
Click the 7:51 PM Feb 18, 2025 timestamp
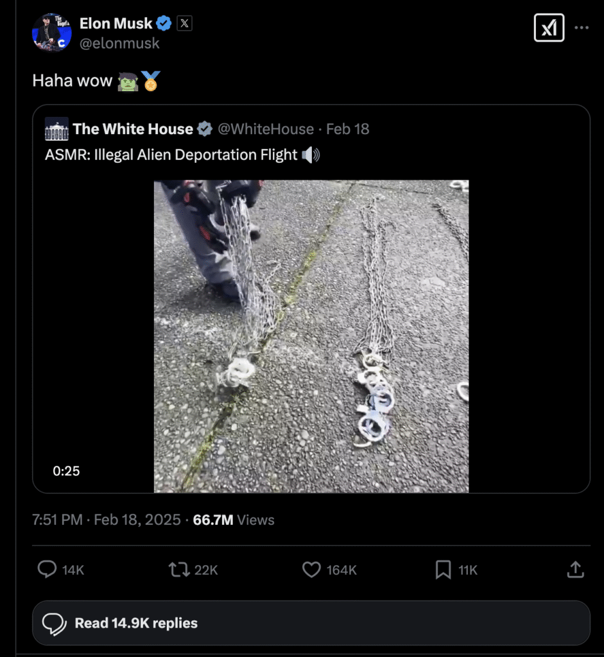(x=107, y=520)
